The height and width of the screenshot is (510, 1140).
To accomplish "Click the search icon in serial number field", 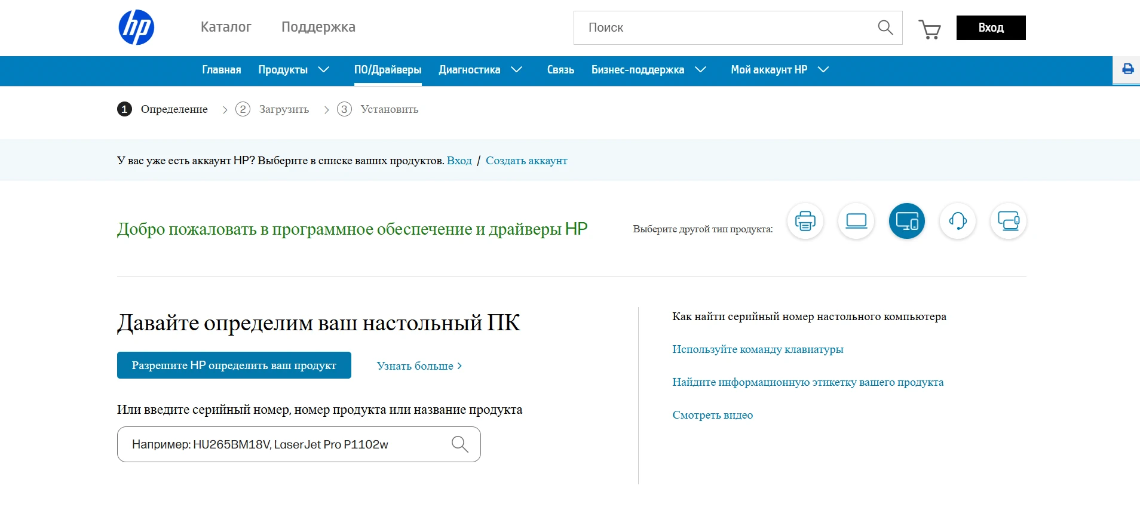I will pos(459,444).
